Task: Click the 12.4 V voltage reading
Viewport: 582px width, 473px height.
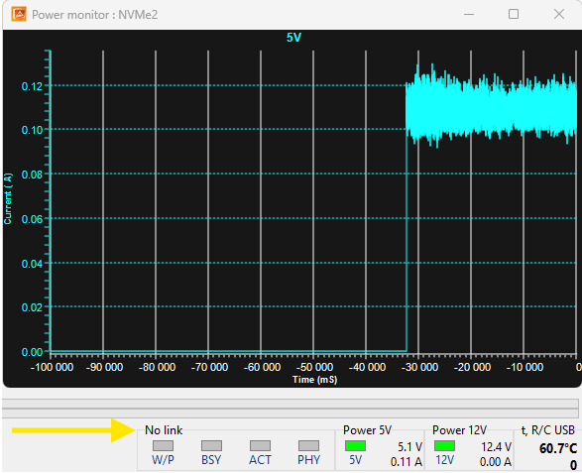Action: (497, 447)
